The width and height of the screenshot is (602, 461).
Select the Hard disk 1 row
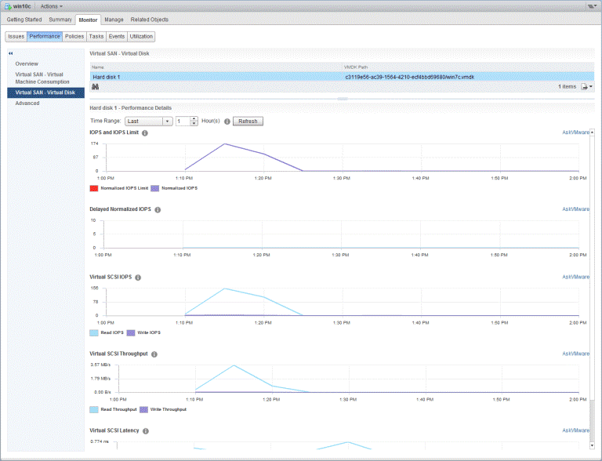pos(342,77)
